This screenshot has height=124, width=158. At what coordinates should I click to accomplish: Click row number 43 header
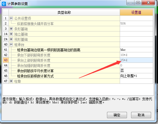pyautogui.click(x=6, y=60)
